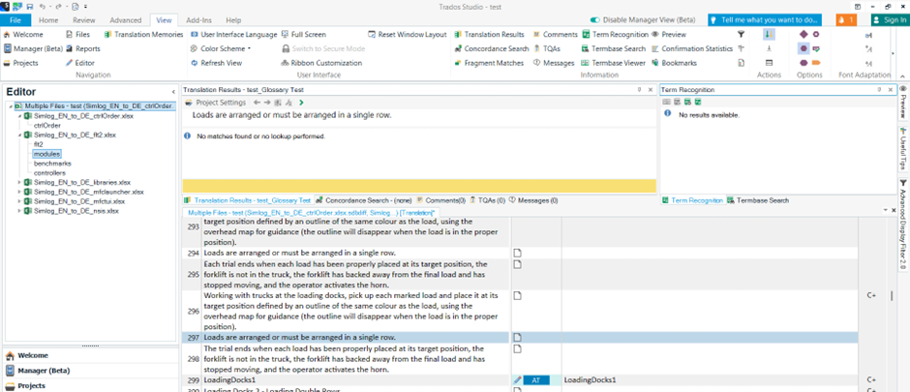Open document tabs list dropdown arrow

coord(885,209)
